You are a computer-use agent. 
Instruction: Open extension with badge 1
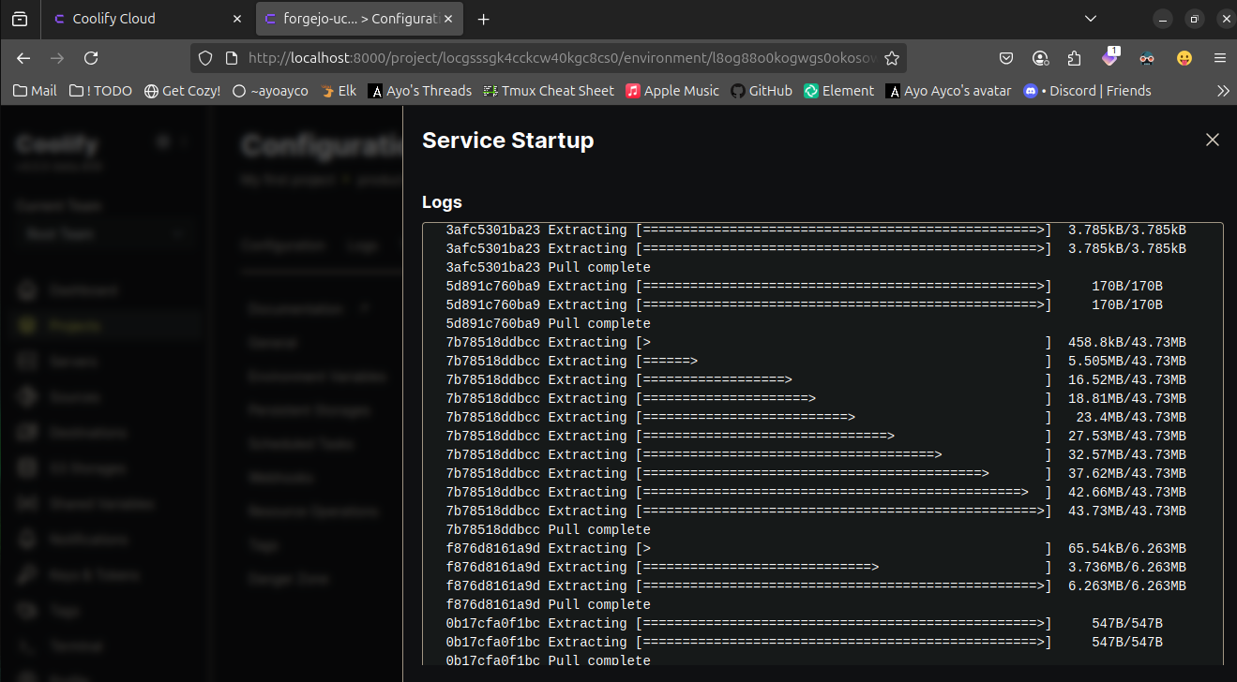click(x=1110, y=57)
